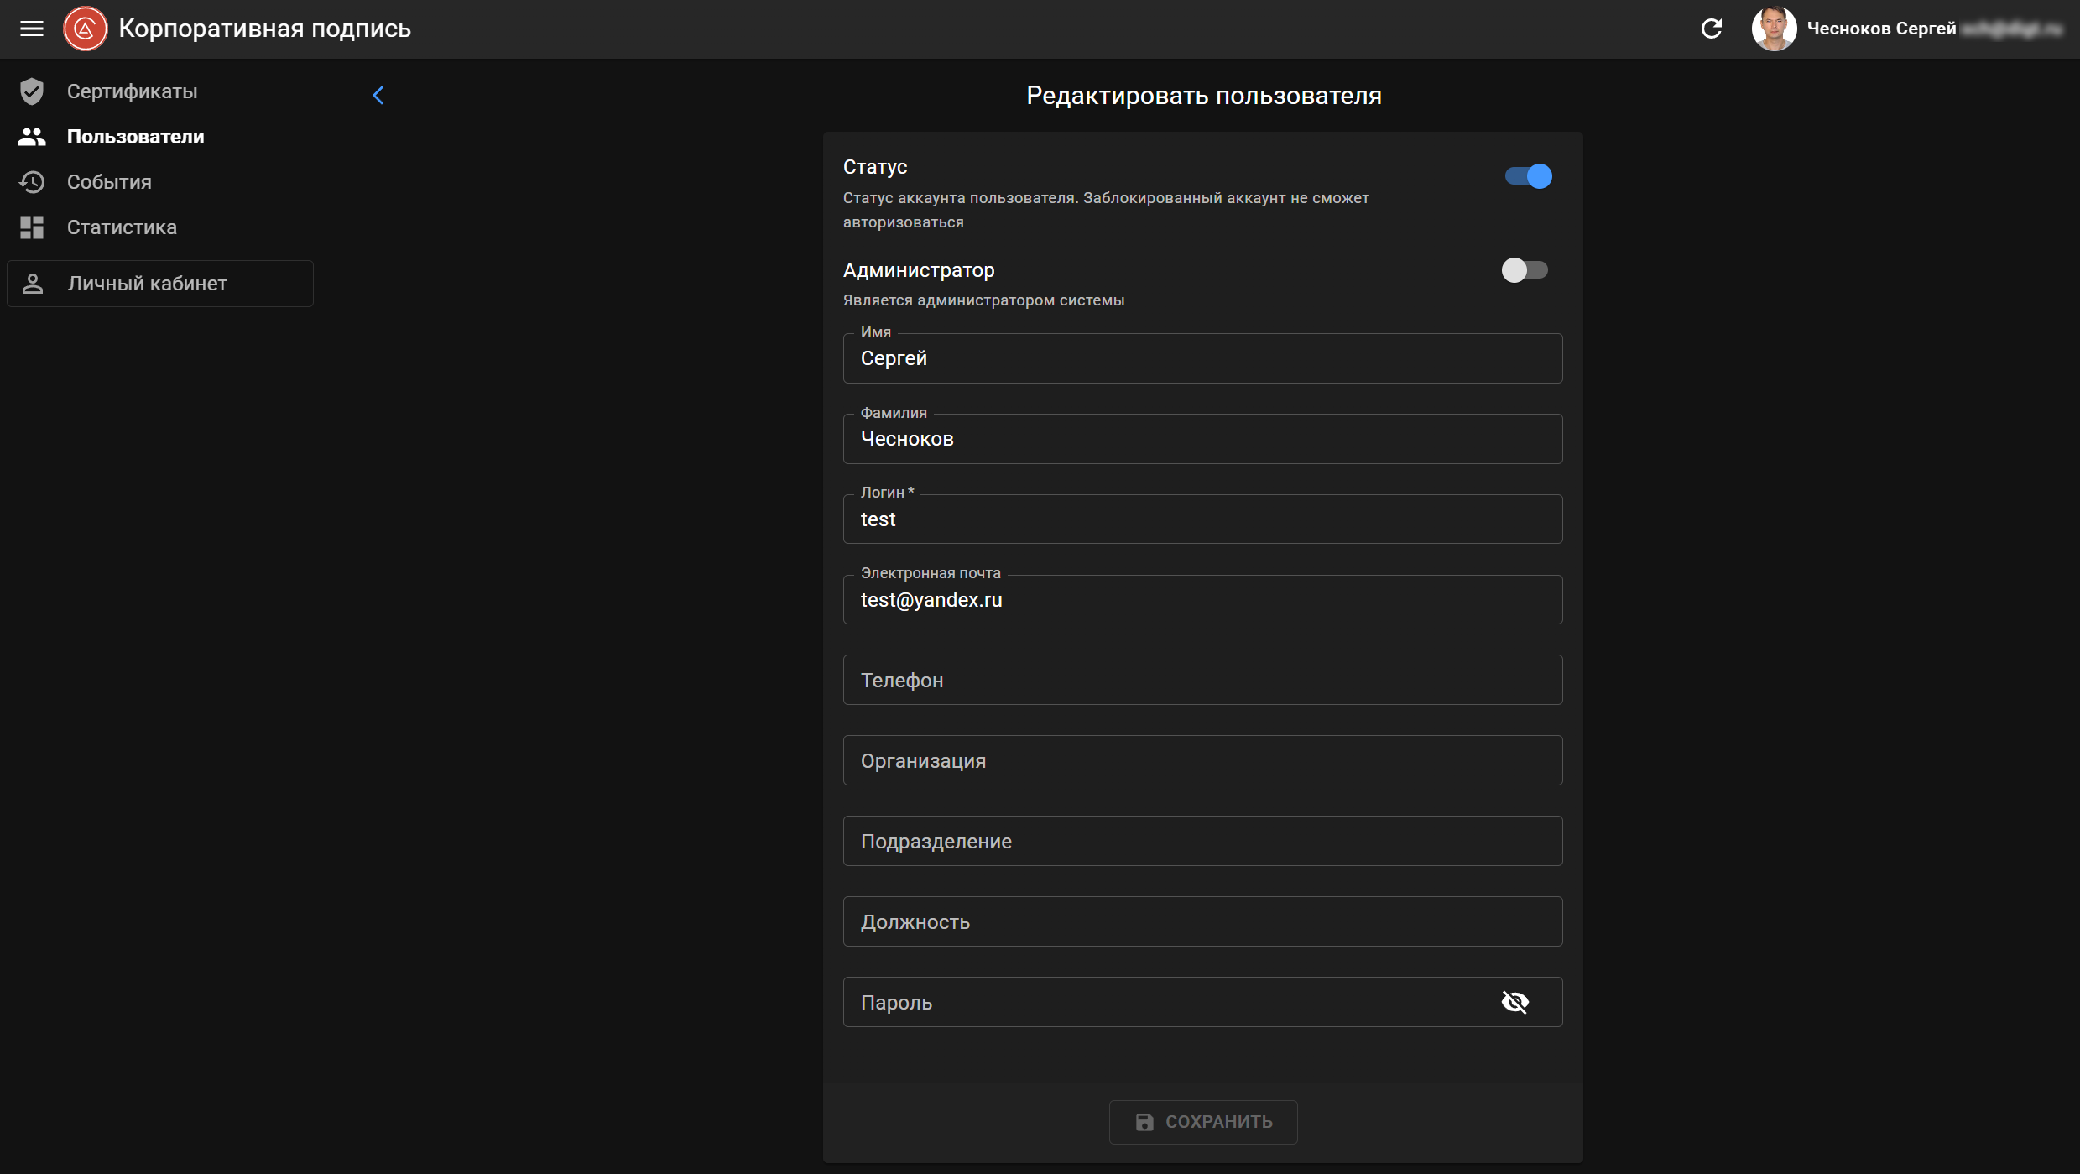Click the Редактировать пользователя heading
This screenshot has height=1174, width=2080.
(x=1204, y=96)
